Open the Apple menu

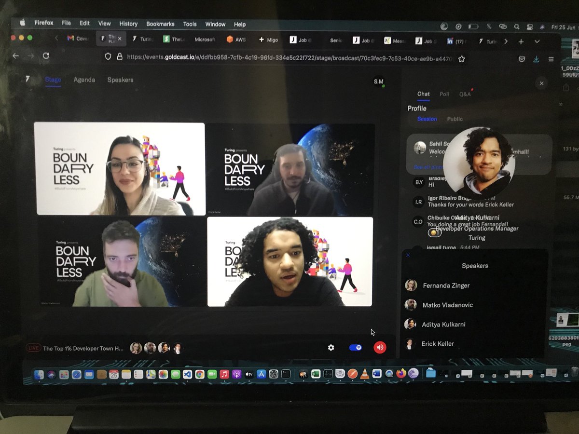pos(22,22)
